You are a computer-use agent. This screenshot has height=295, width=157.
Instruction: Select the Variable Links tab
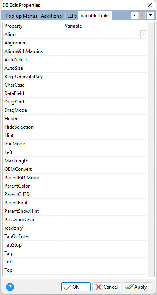pyautogui.click(x=95, y=16)
